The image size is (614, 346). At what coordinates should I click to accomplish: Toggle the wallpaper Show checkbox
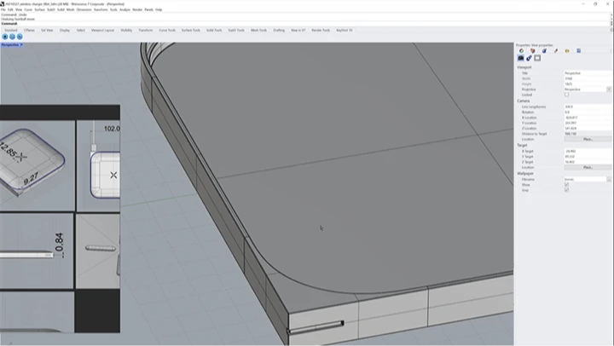pyautogui.click(x=566, y=184)
